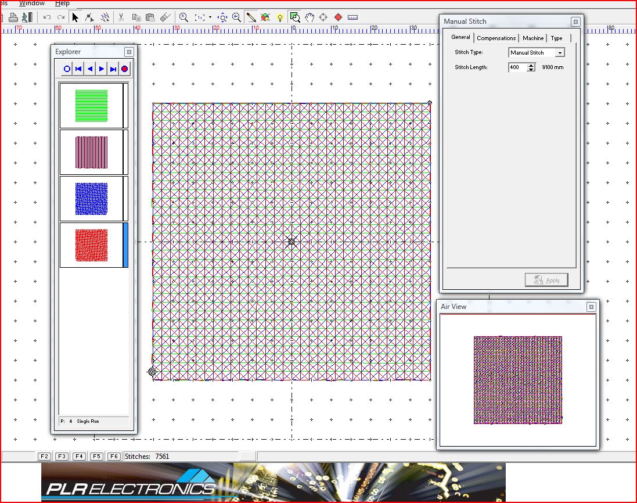Click the walking-figure icon beside Print
Viewport: 637px width, 503px height.
[27, 17]
